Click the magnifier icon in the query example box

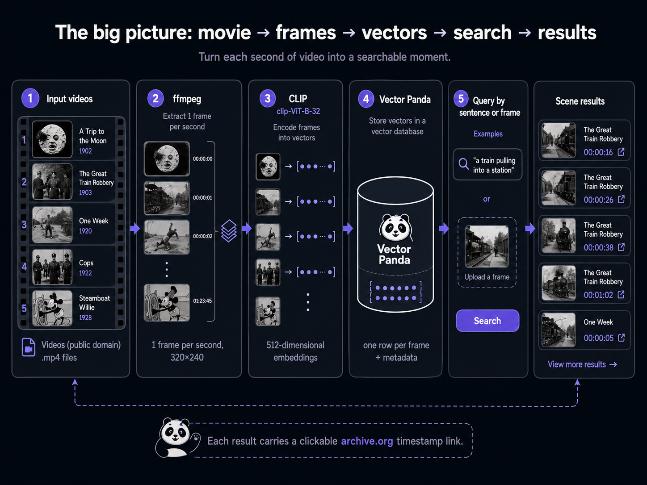[x=464, y=164]
